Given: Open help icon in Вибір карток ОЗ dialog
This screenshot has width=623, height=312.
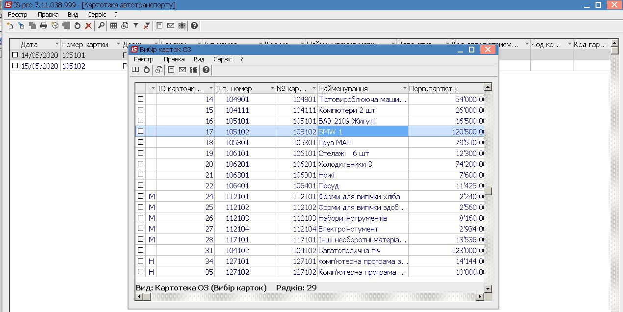Looking at the screenshot, I should [x=206, y=70].
